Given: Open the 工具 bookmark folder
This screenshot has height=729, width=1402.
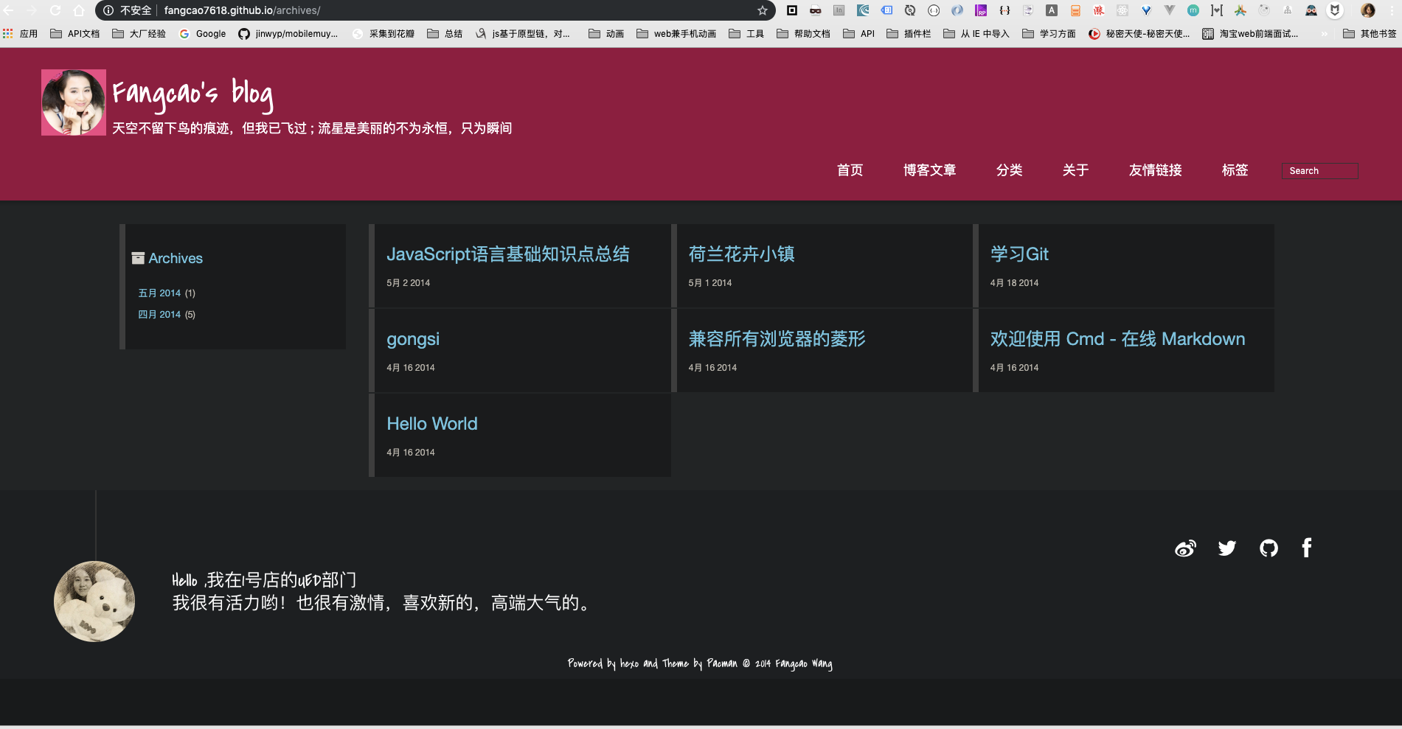Looking at the screenshot, I should coord(746,34).
